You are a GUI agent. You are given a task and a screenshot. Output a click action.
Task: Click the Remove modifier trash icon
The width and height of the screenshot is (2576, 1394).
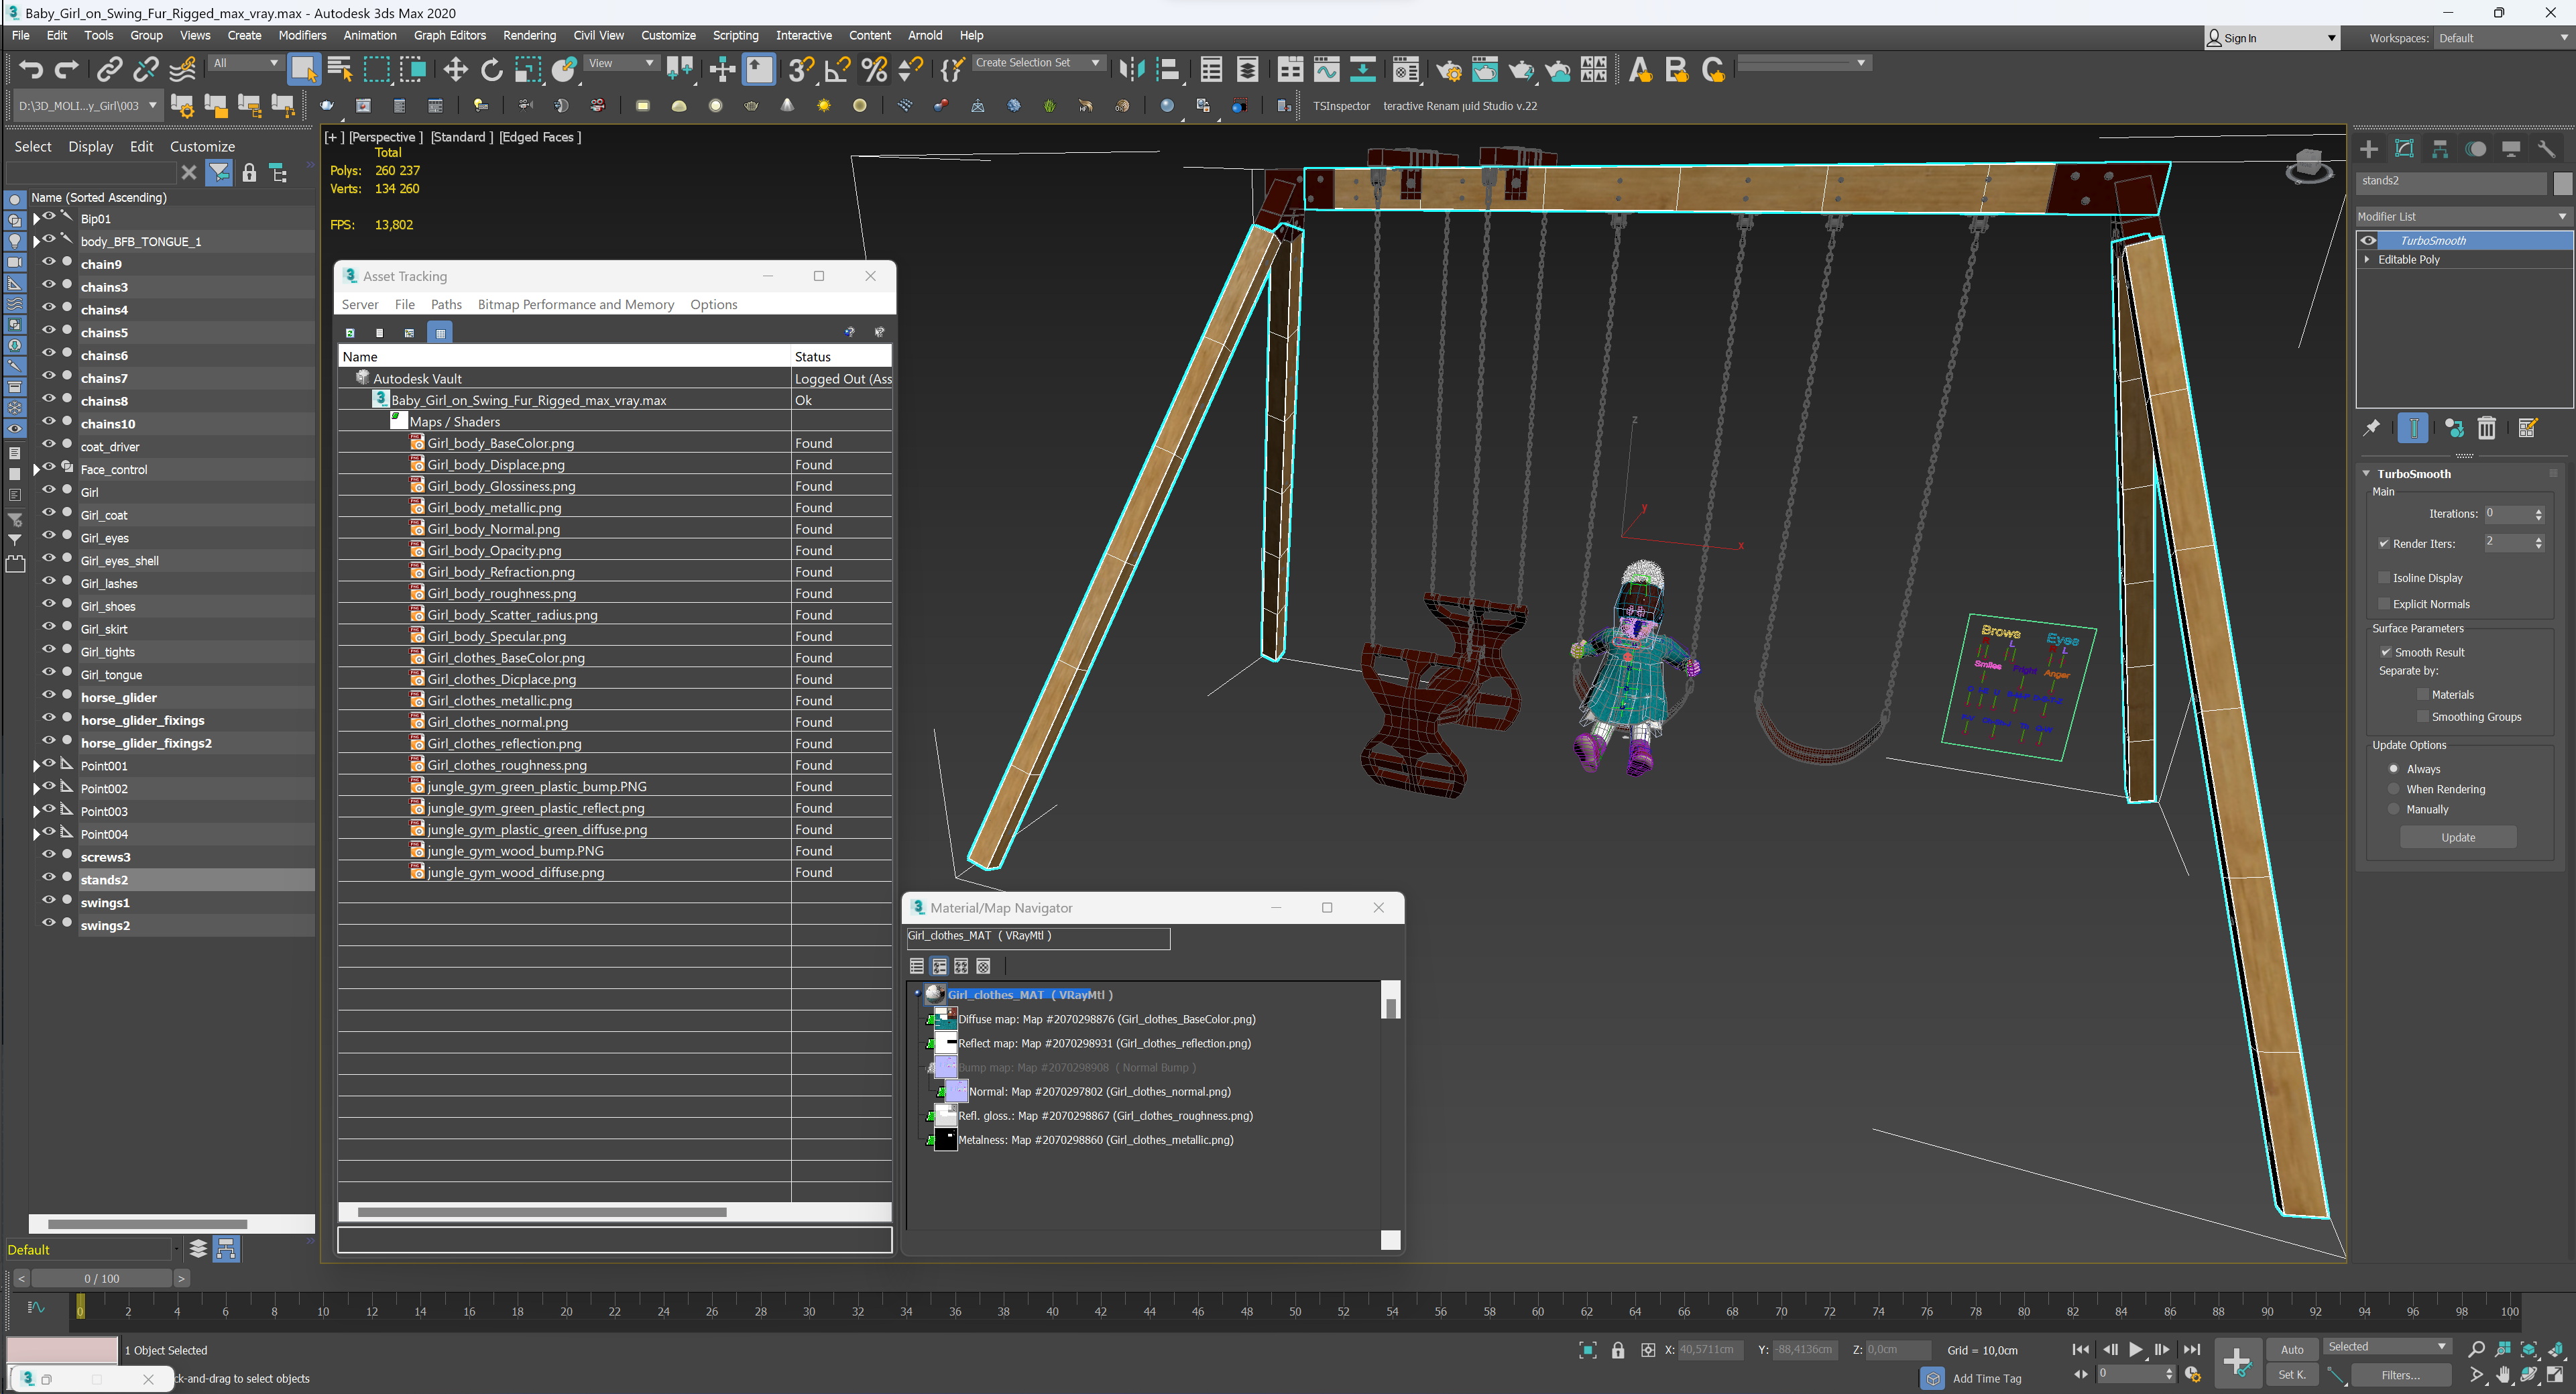tap(2487, 428)
